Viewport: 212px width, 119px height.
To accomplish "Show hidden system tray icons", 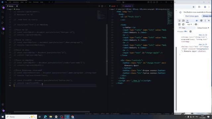I will pyautogui.click(x=185, y=117).
